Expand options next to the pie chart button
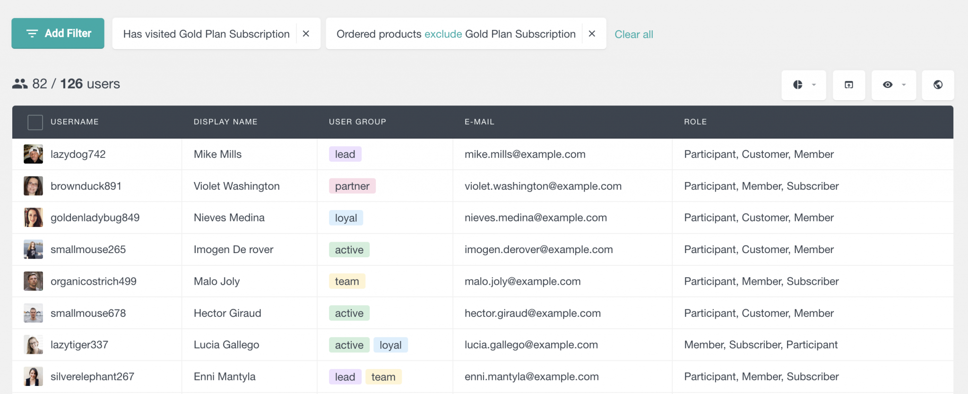The image size is (968, 394). click(814, 85)
